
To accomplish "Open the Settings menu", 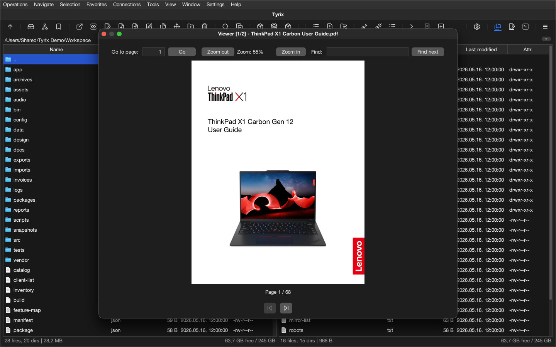I will (215, 5).
